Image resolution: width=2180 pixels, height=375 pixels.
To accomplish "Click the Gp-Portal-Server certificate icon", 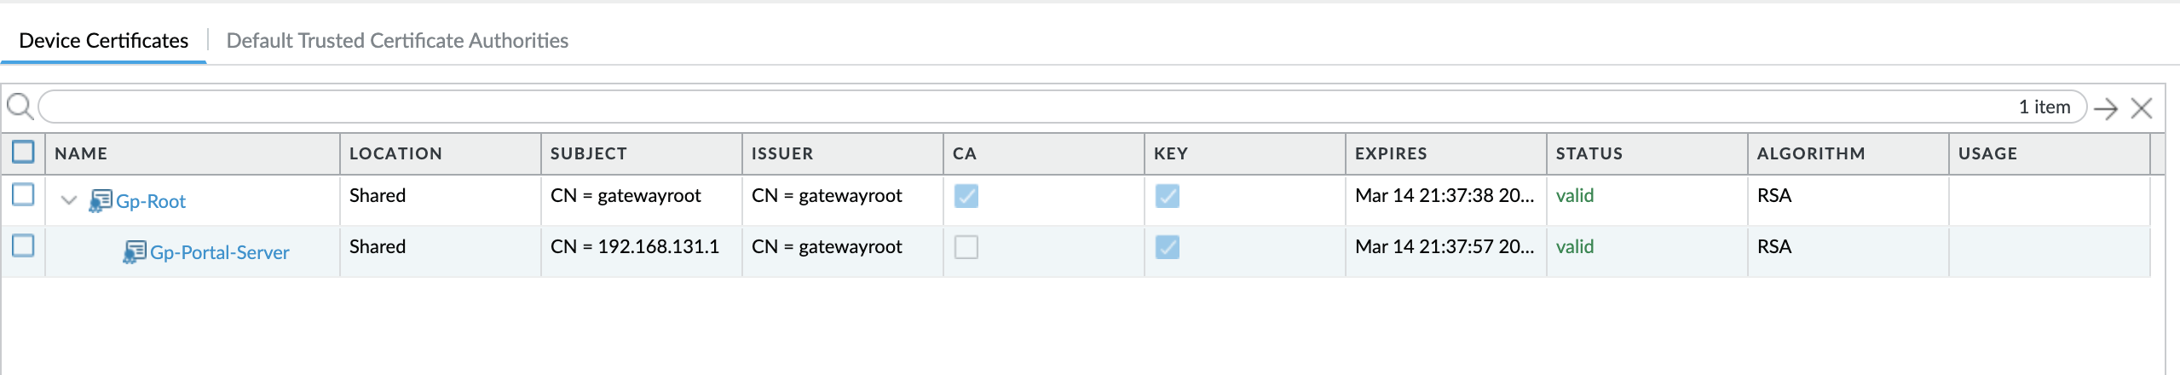I will point(135,252).
